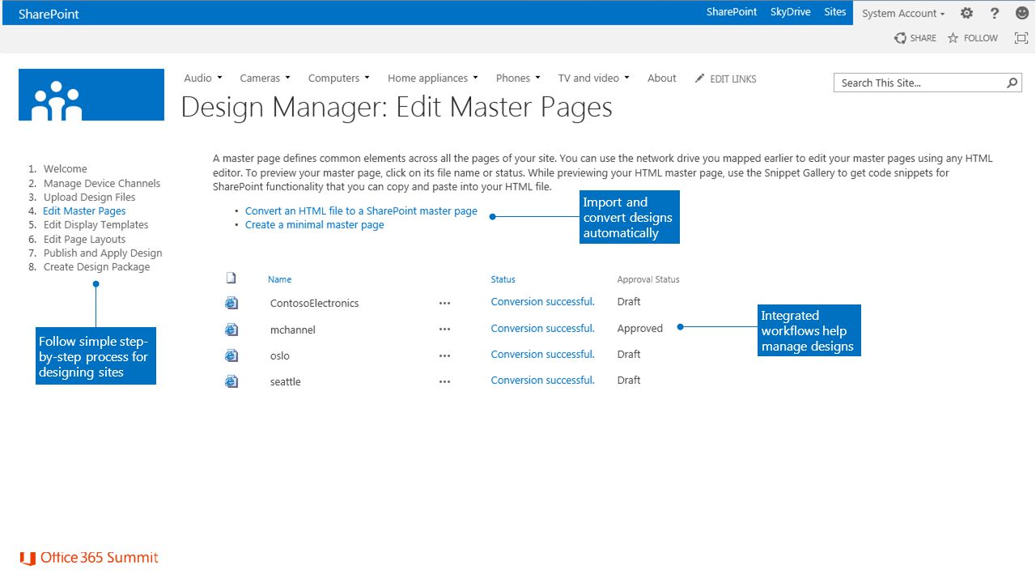This screenshot has width=1036, height=583.
Task: Click the oslo file icon
Action: click(231, 355)
